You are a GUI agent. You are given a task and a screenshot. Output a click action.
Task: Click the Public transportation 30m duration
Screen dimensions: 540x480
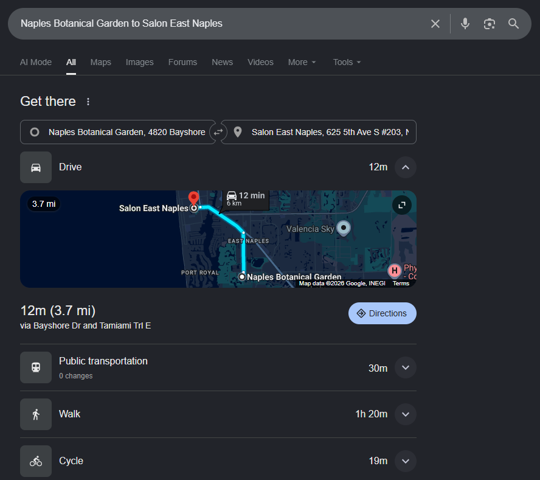click(x=378, y=368)
